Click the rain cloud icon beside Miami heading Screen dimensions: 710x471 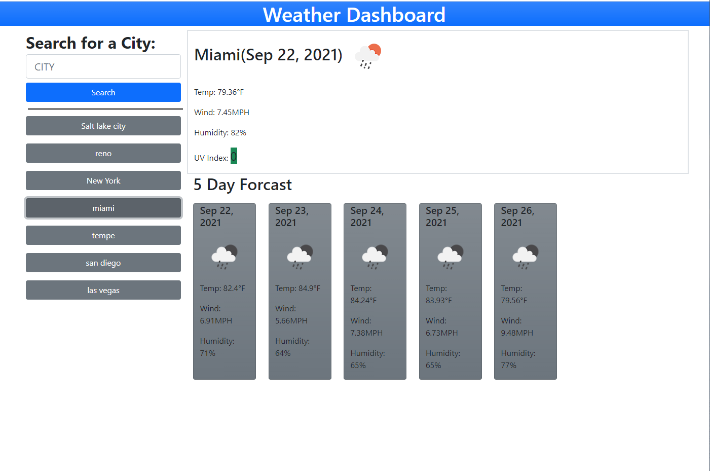click(367, 55)
